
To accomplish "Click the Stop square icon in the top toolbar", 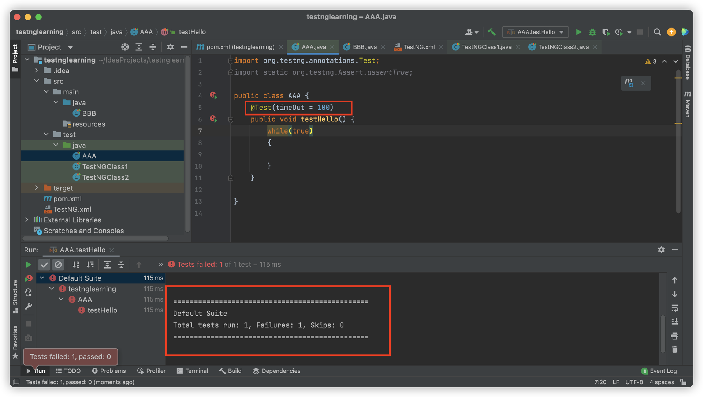I will click(640, 32).
